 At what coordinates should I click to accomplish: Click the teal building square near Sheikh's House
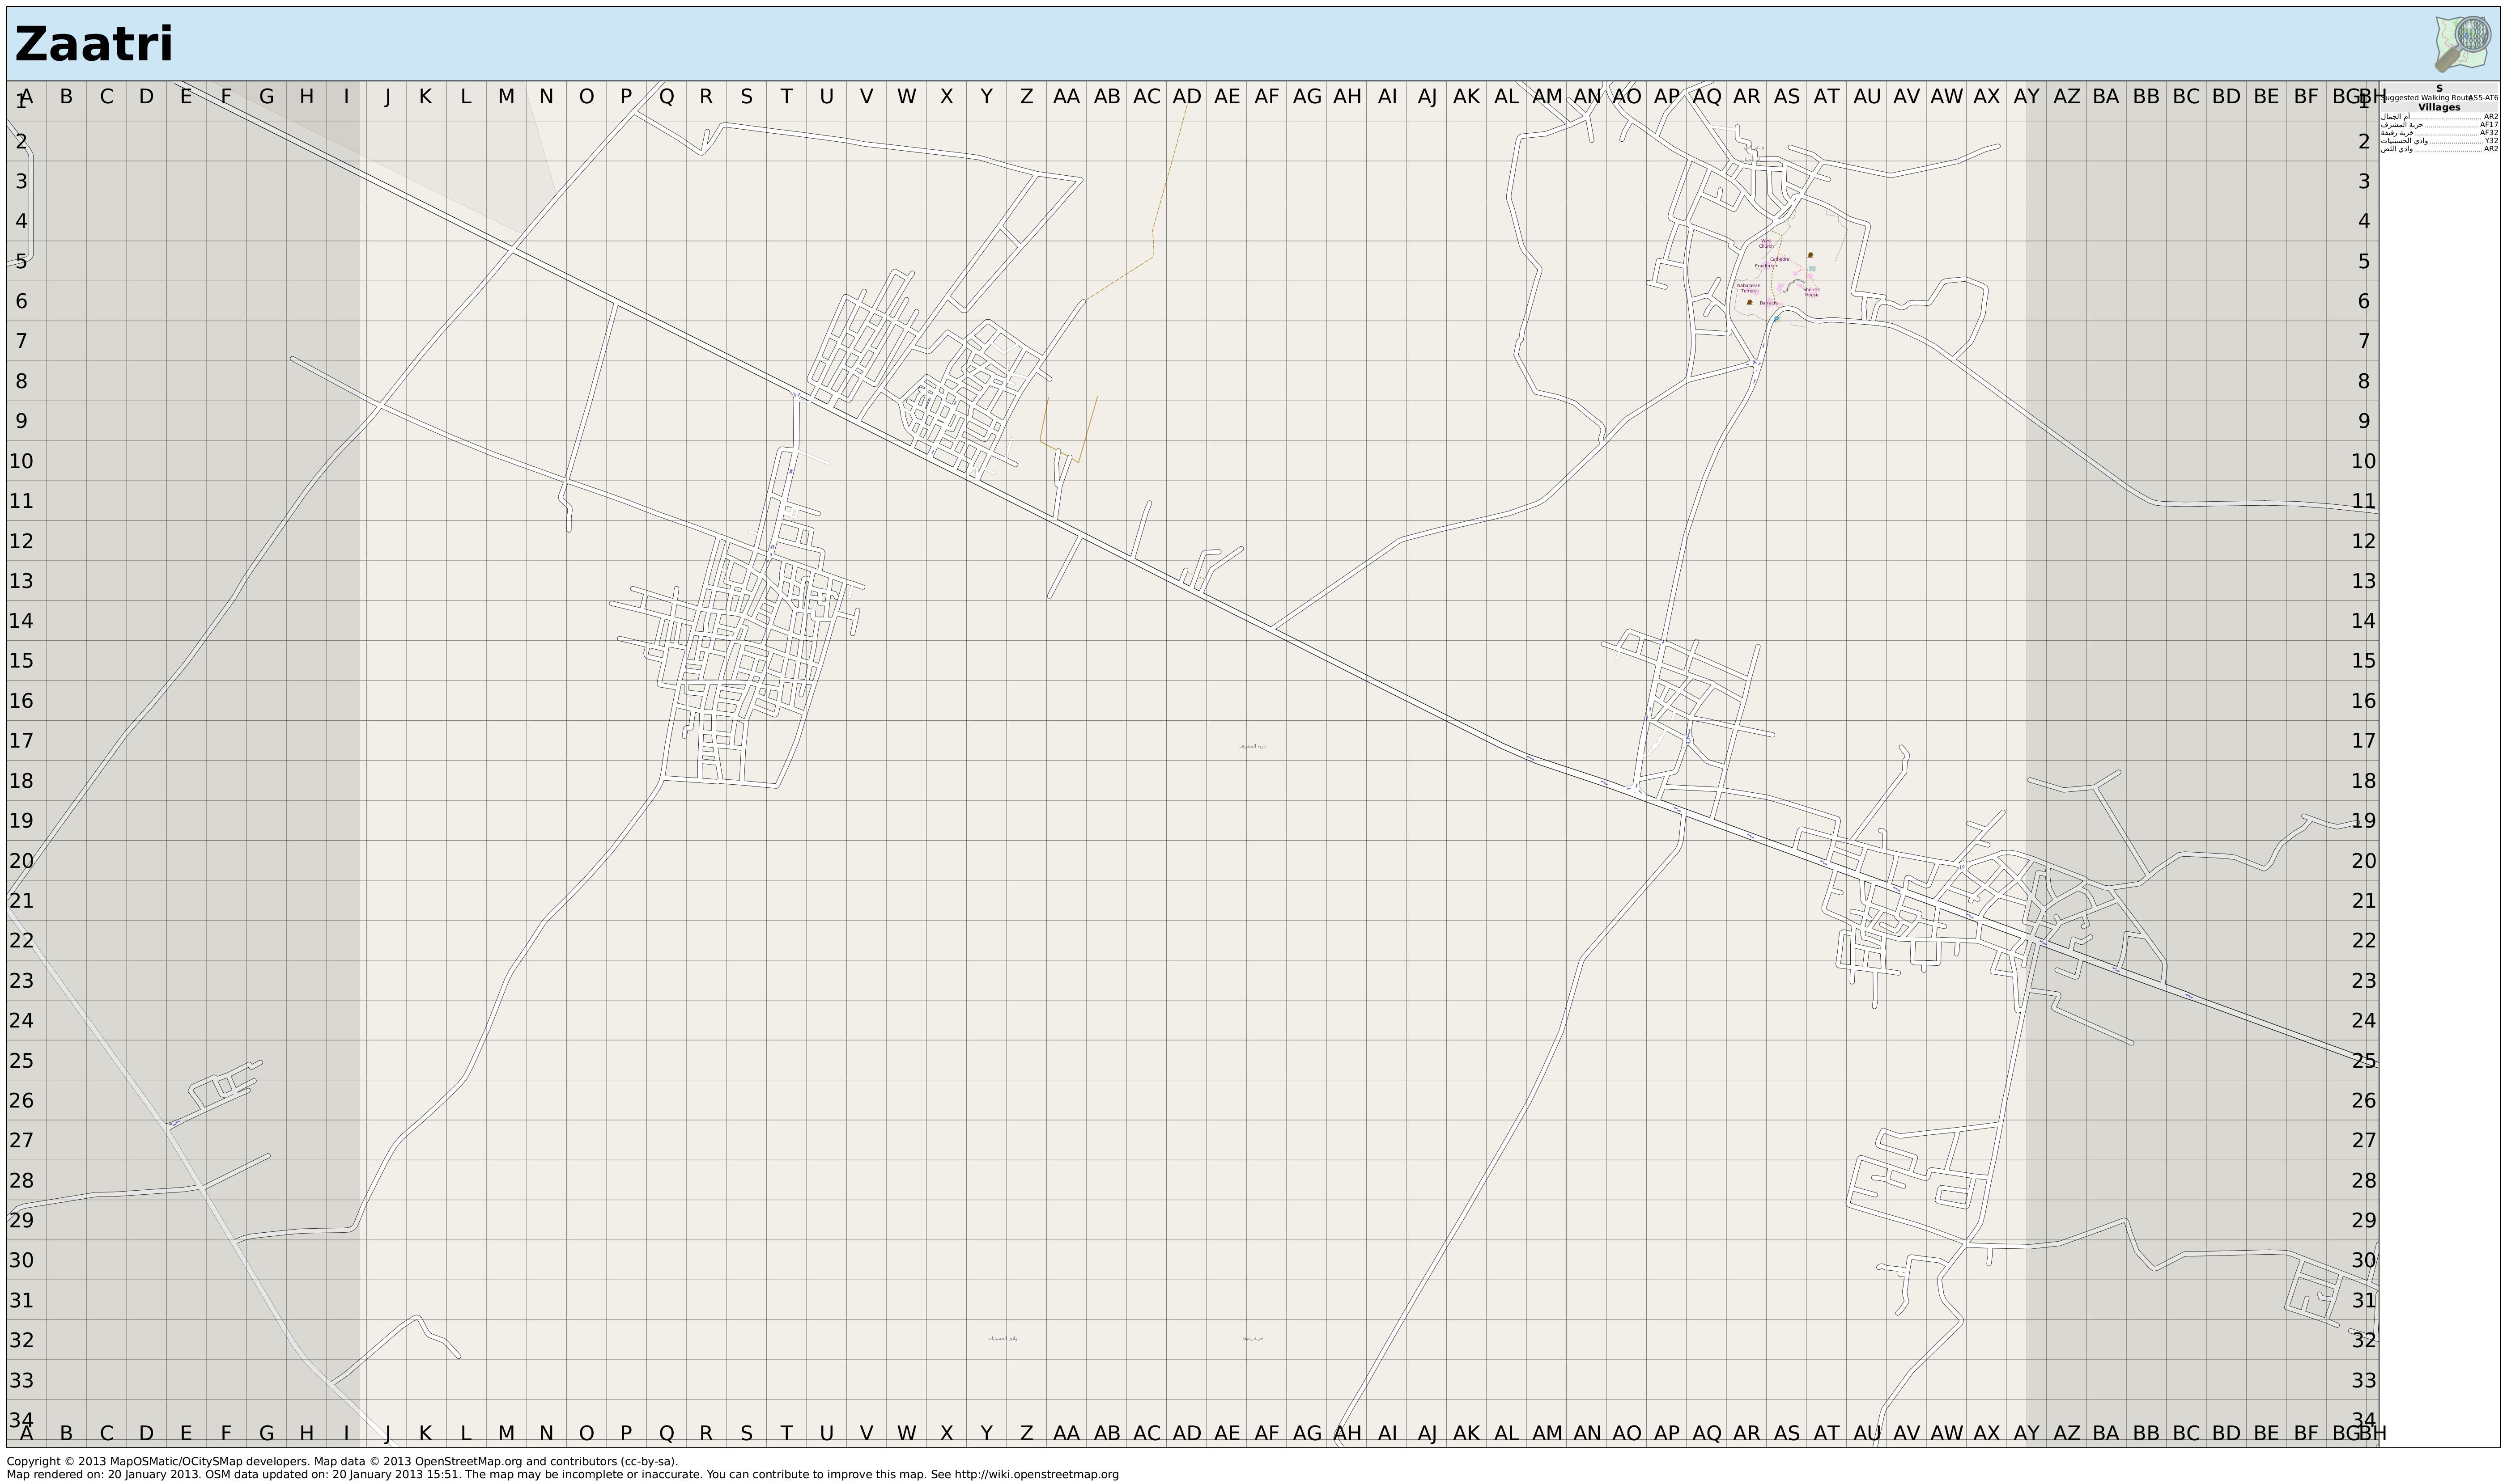point(1813,269)
